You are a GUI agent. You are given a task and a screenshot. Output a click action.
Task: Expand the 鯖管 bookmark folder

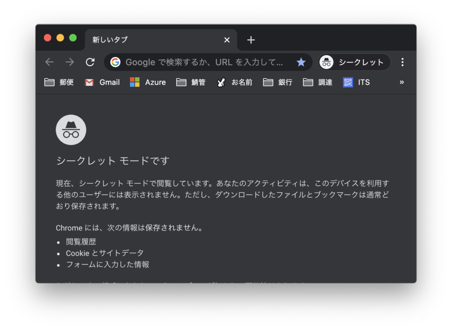(191, 82)
